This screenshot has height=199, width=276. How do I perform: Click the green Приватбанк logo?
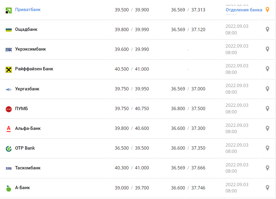point(9,10)
